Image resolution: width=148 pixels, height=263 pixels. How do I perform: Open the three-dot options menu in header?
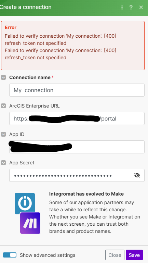(122, 8)
